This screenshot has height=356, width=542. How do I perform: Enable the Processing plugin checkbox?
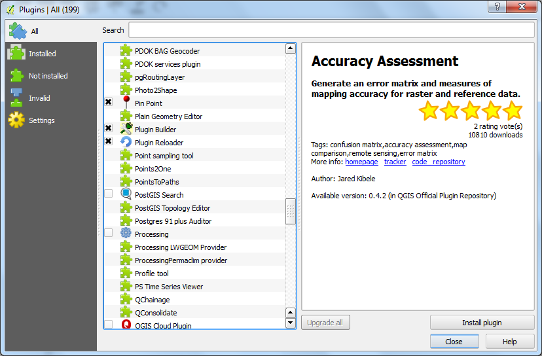(x=109, y=233)
